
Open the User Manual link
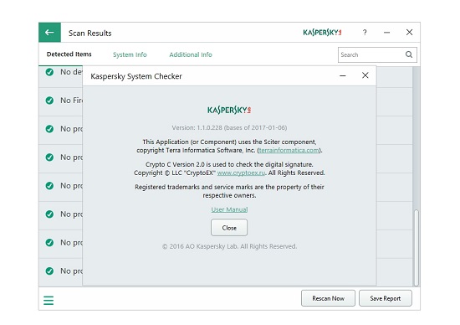click(229, 209)
